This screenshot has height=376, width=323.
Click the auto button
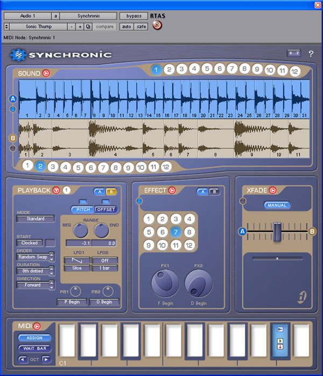point(127,26)
